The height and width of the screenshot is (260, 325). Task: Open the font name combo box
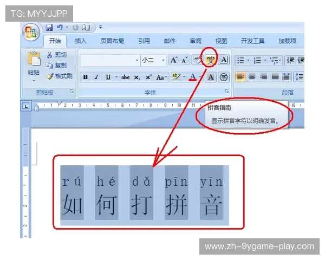110,60
